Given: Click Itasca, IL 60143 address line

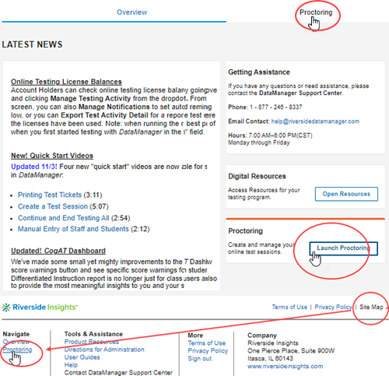Looking at the screenshot, I should tap(270, 359).
